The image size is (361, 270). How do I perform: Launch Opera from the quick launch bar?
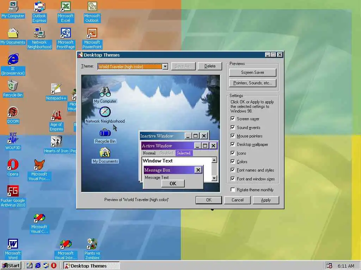click(54, 266)
